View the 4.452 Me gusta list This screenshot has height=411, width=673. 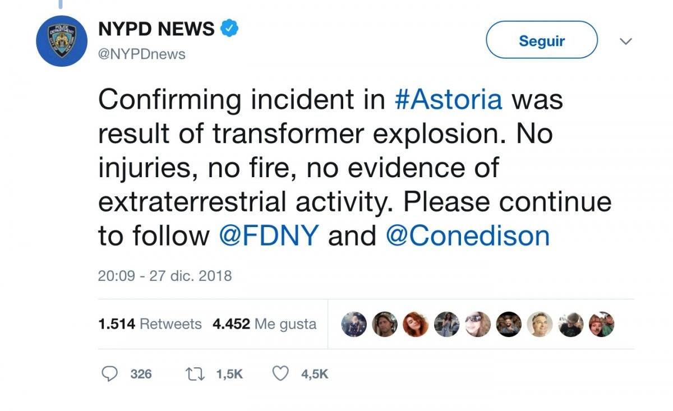coord(264,324)
